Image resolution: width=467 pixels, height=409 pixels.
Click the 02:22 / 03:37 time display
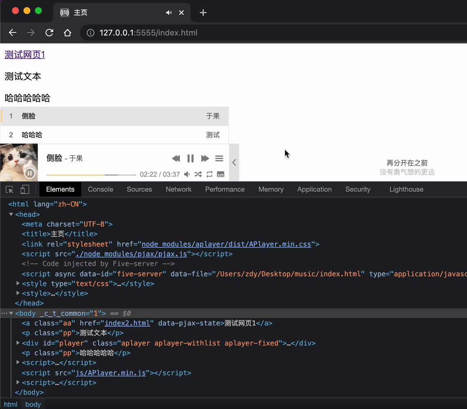tap(160, 174)
